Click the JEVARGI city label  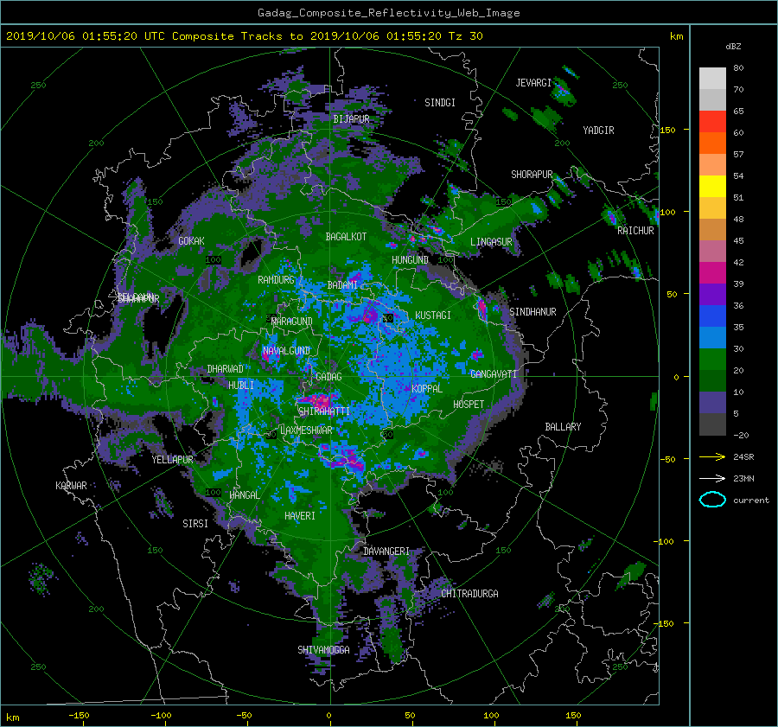coord(533,83)
